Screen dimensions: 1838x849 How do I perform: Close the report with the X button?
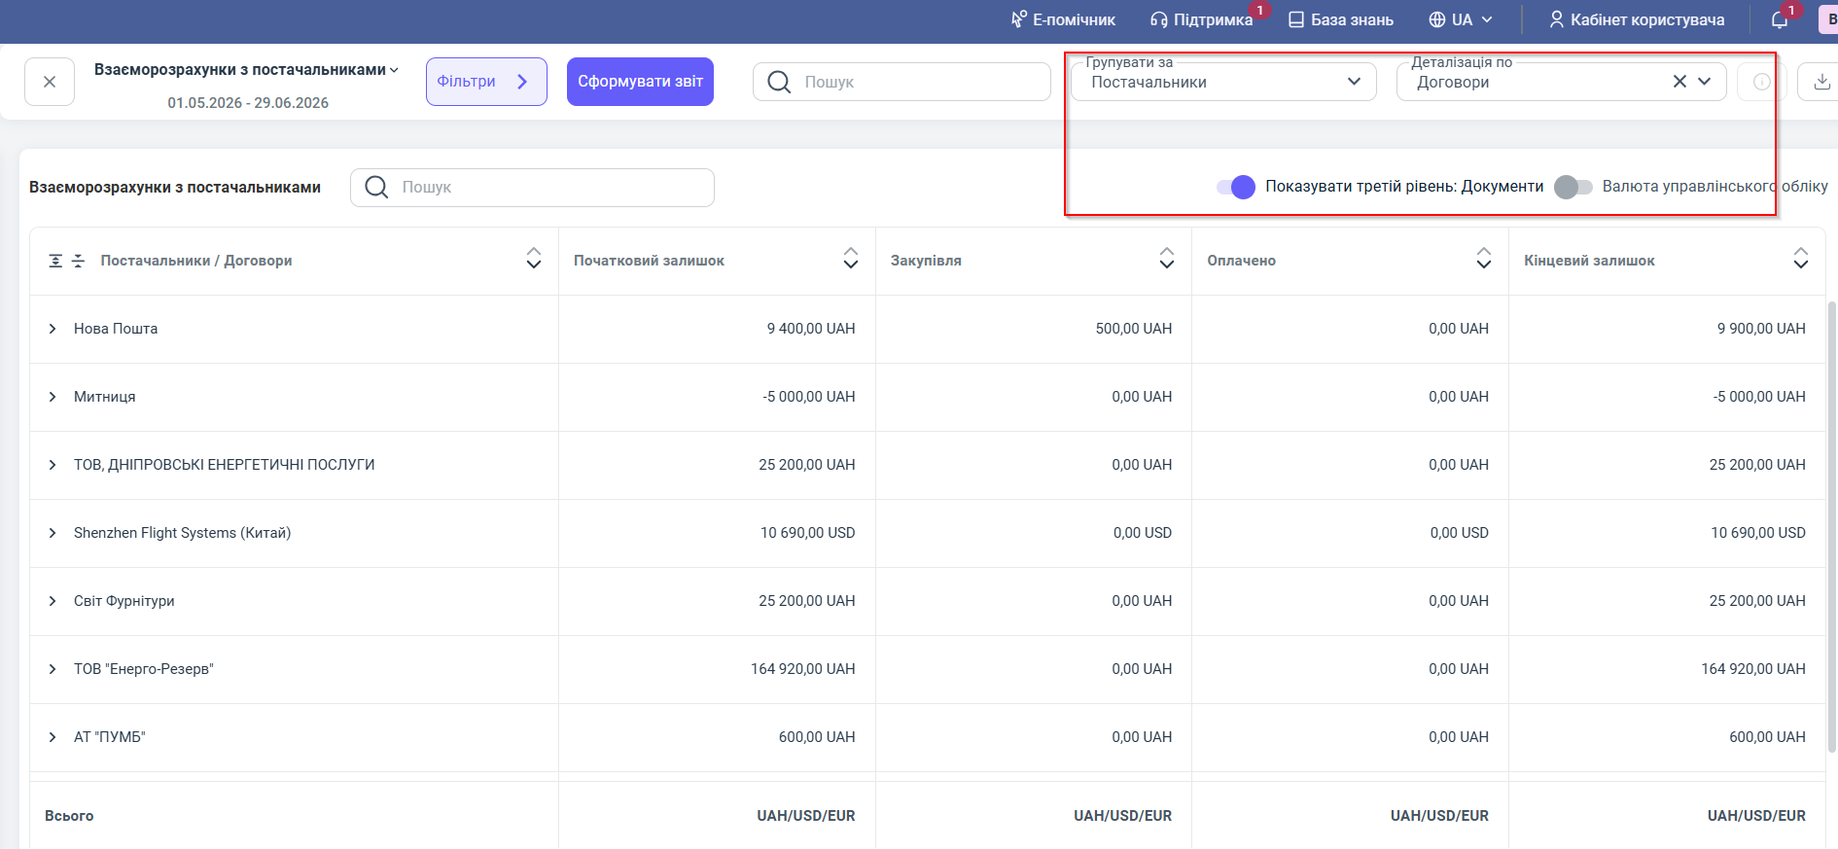(x=50, y=82)
